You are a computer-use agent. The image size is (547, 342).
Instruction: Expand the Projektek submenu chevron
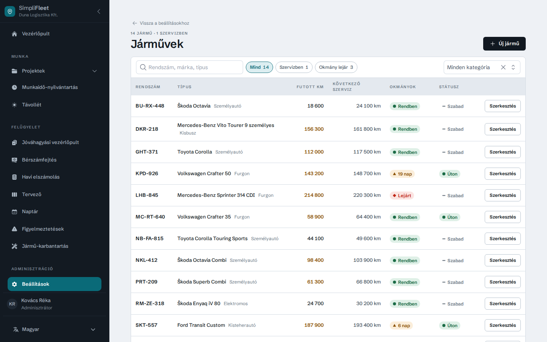tap(95, 71)
